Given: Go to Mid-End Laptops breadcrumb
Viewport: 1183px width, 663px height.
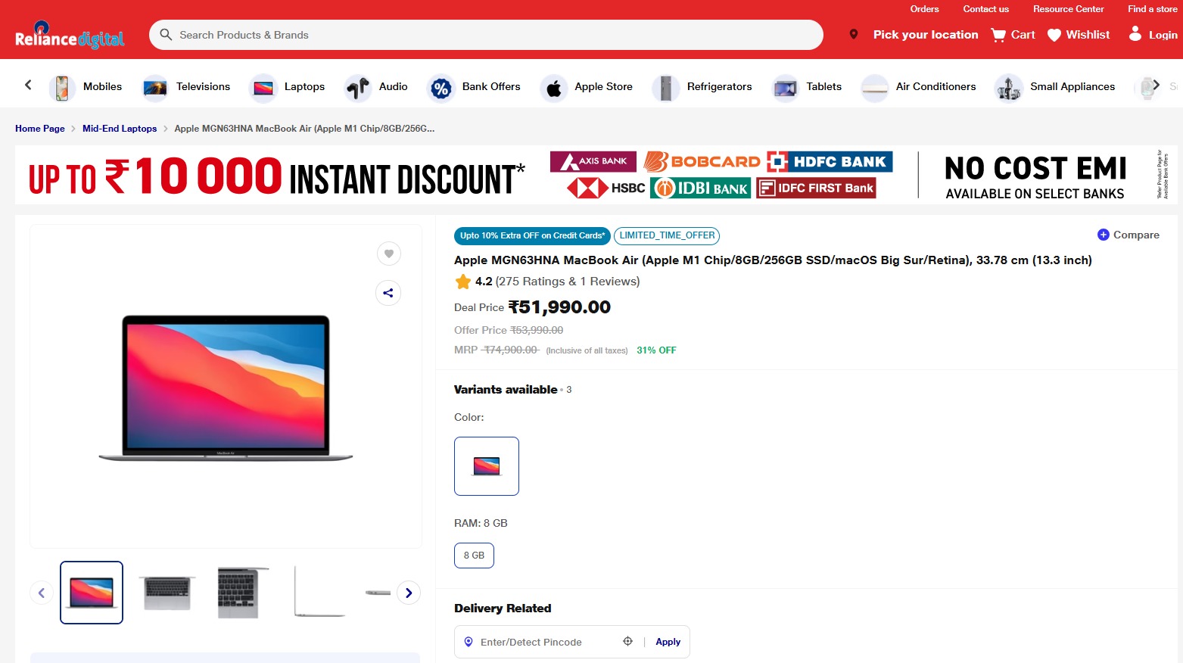Looking at the screenshot, I should click(120, 129).
